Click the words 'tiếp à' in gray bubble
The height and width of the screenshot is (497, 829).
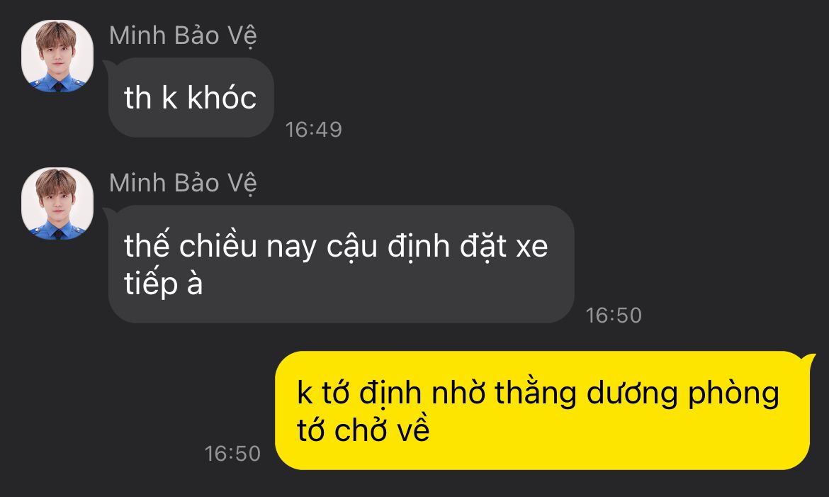pos(164,284)
